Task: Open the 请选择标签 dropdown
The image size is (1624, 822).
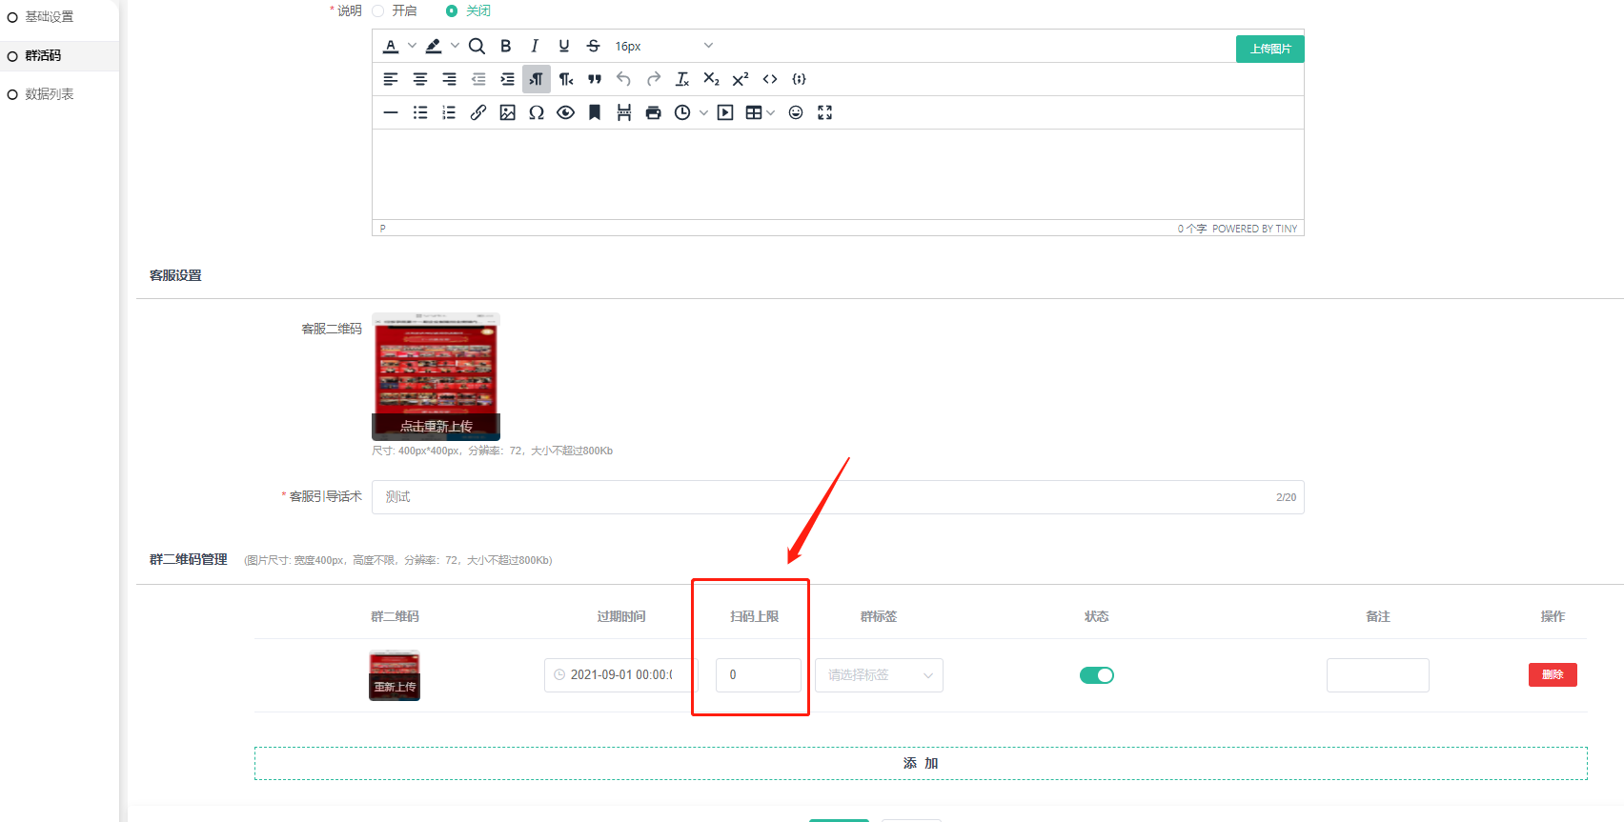Action: (x=879, y=675)
